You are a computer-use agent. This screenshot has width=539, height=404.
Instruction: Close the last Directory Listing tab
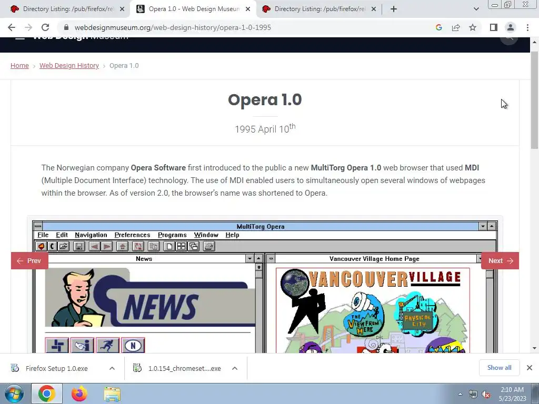(374, 9)
